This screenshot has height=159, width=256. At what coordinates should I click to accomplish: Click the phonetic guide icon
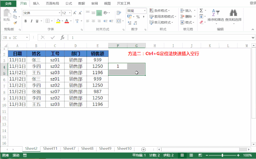[77, 21]
